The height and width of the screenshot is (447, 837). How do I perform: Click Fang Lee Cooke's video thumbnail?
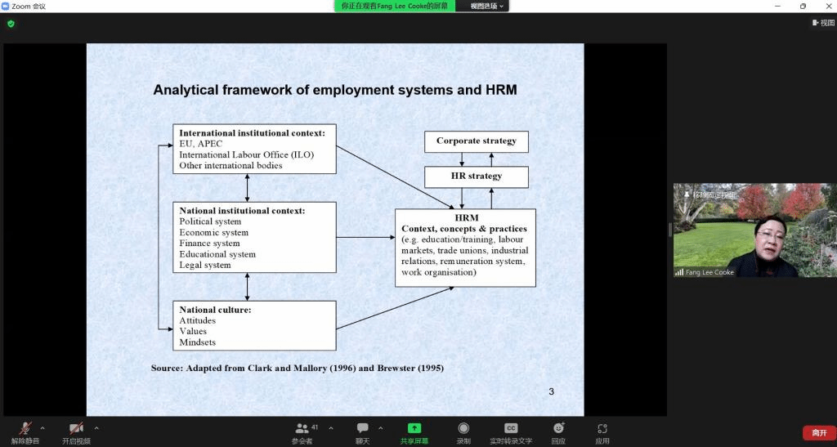click(x=754, y=230)
